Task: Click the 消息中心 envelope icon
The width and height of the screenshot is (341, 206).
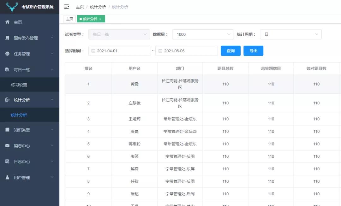Action: click(x=8, y=146)
